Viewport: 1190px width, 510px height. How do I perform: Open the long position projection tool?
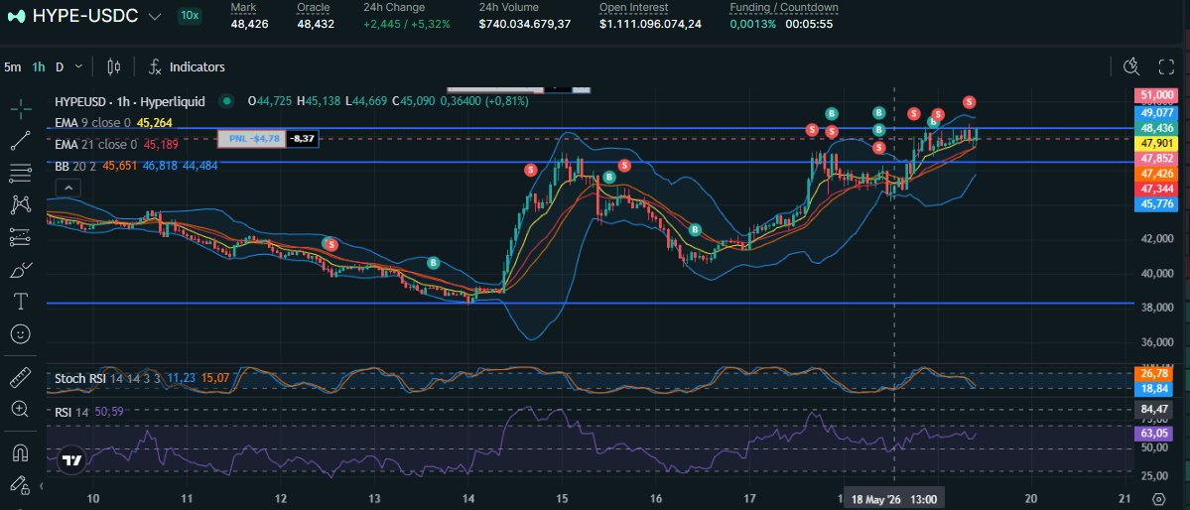(21, 237)
